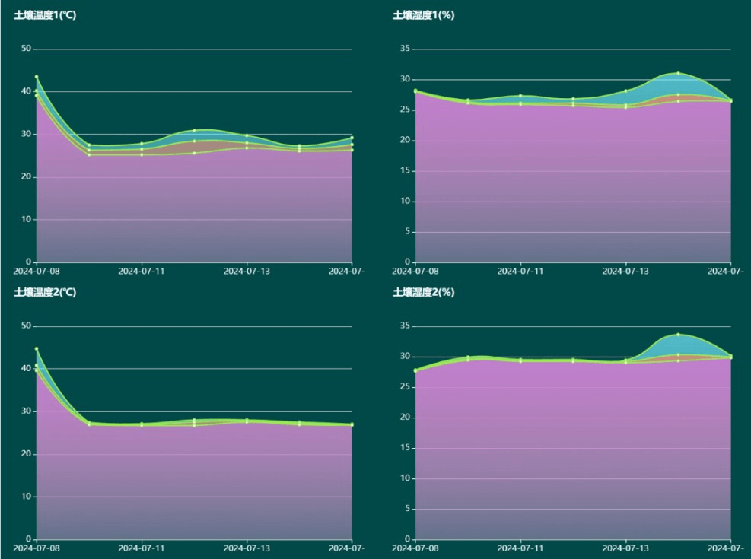Select 2024-07-11 axis label in 土壤湿度2 chart
Screen dimensions: 751x559
point(520,548)
